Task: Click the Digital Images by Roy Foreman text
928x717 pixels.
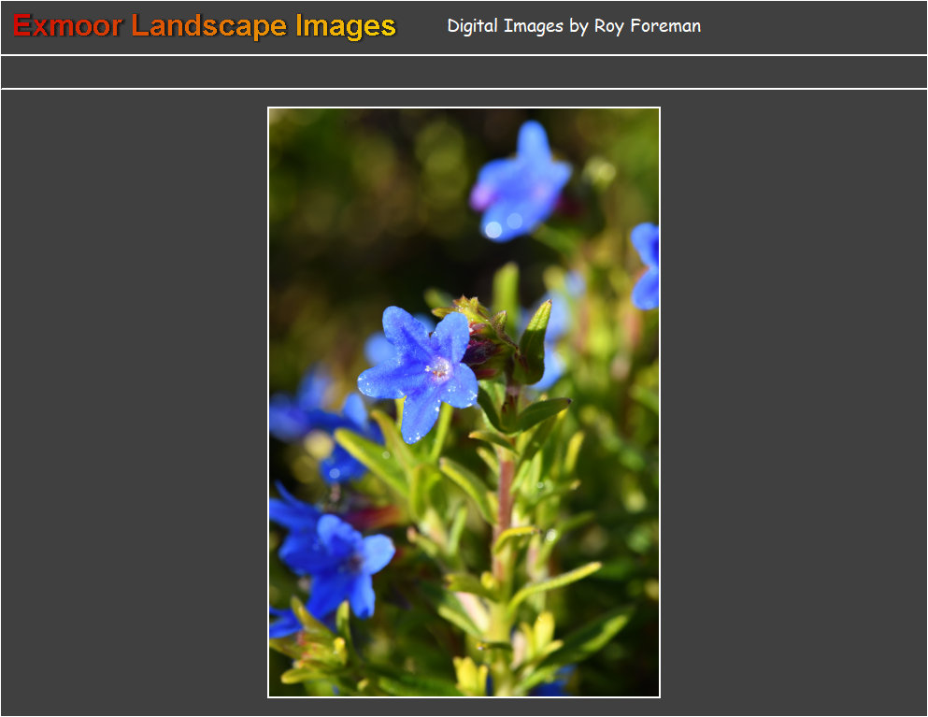Action: tap(573, 26)
